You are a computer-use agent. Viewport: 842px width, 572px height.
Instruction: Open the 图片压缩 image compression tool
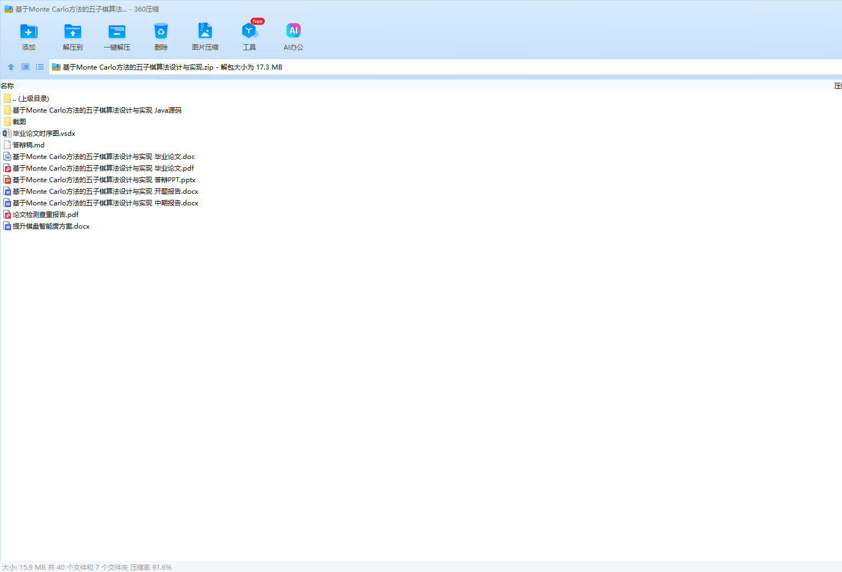pos(205,31)
